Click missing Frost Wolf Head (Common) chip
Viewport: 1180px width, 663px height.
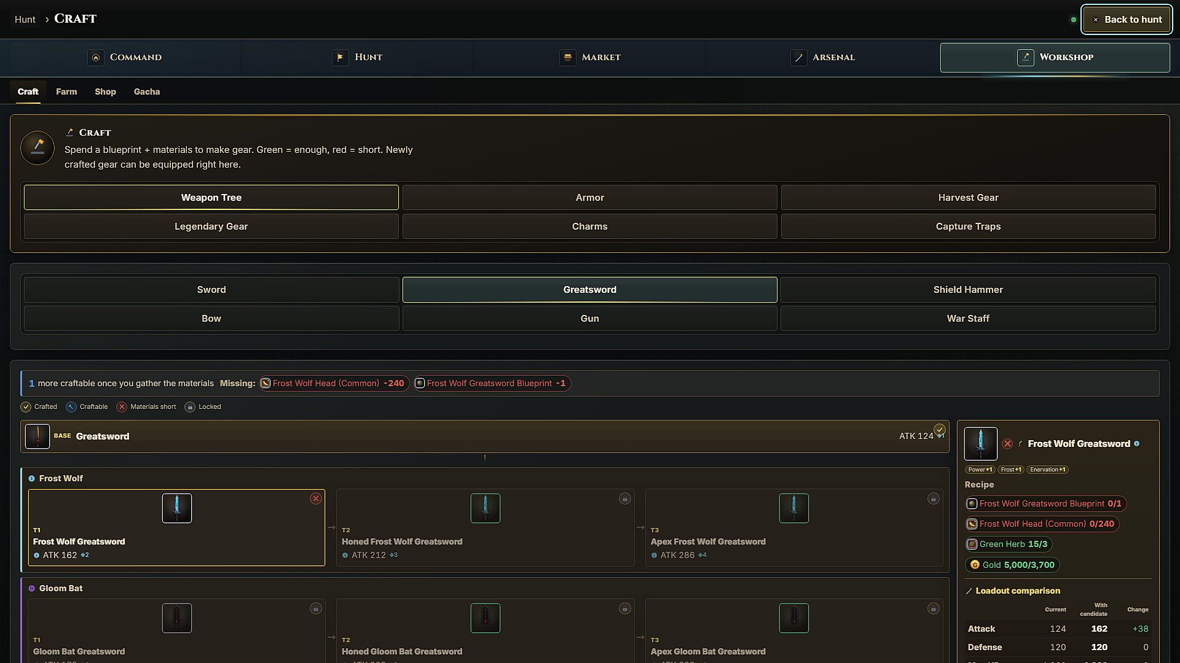(x=334, y=384)
